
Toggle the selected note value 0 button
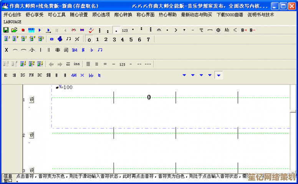89,39
